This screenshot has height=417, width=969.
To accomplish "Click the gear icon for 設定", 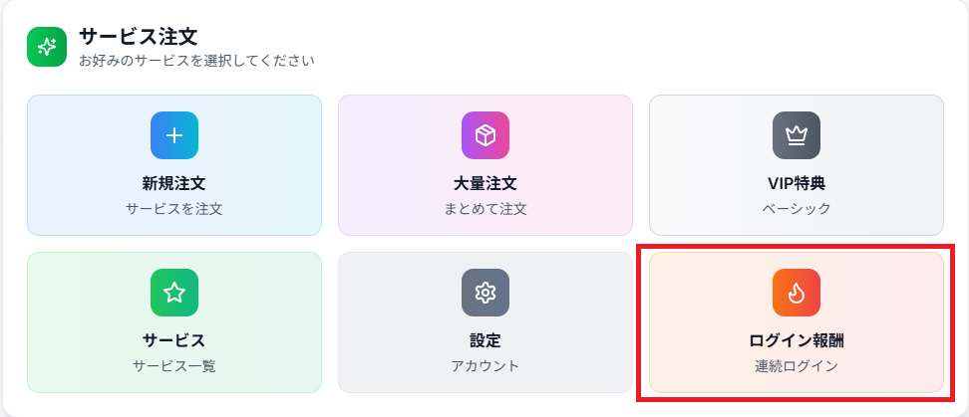I will [x=485, y=293].
